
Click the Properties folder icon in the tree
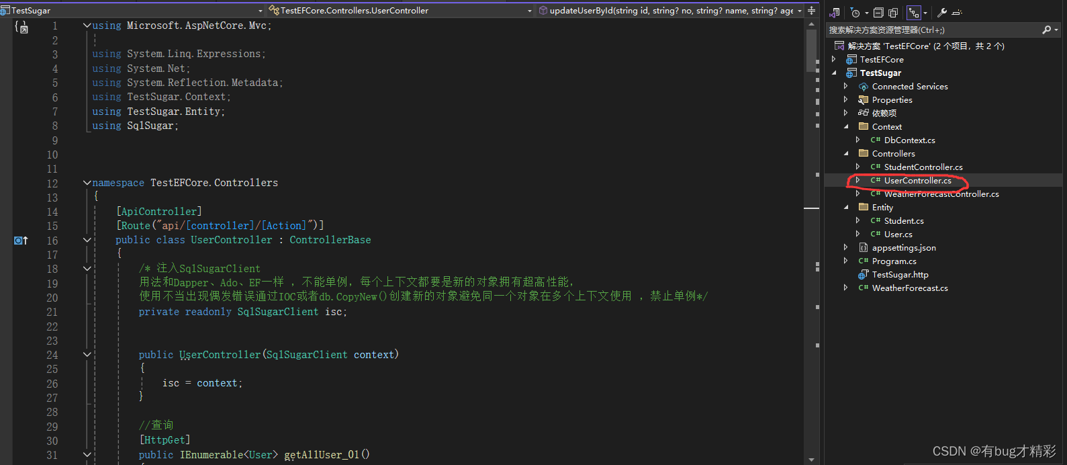(864, 99)
